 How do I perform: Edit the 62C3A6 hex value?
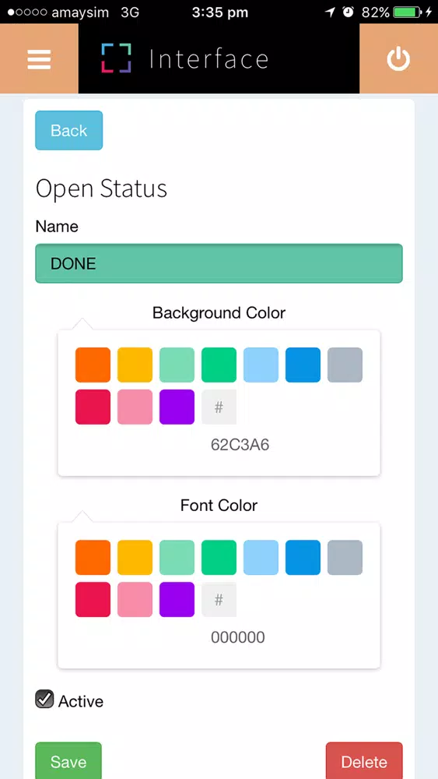(240, 445)
